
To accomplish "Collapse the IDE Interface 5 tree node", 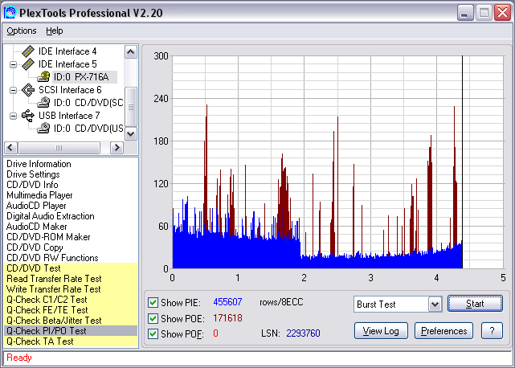I will pyautogui.click(x=13, y=64).
